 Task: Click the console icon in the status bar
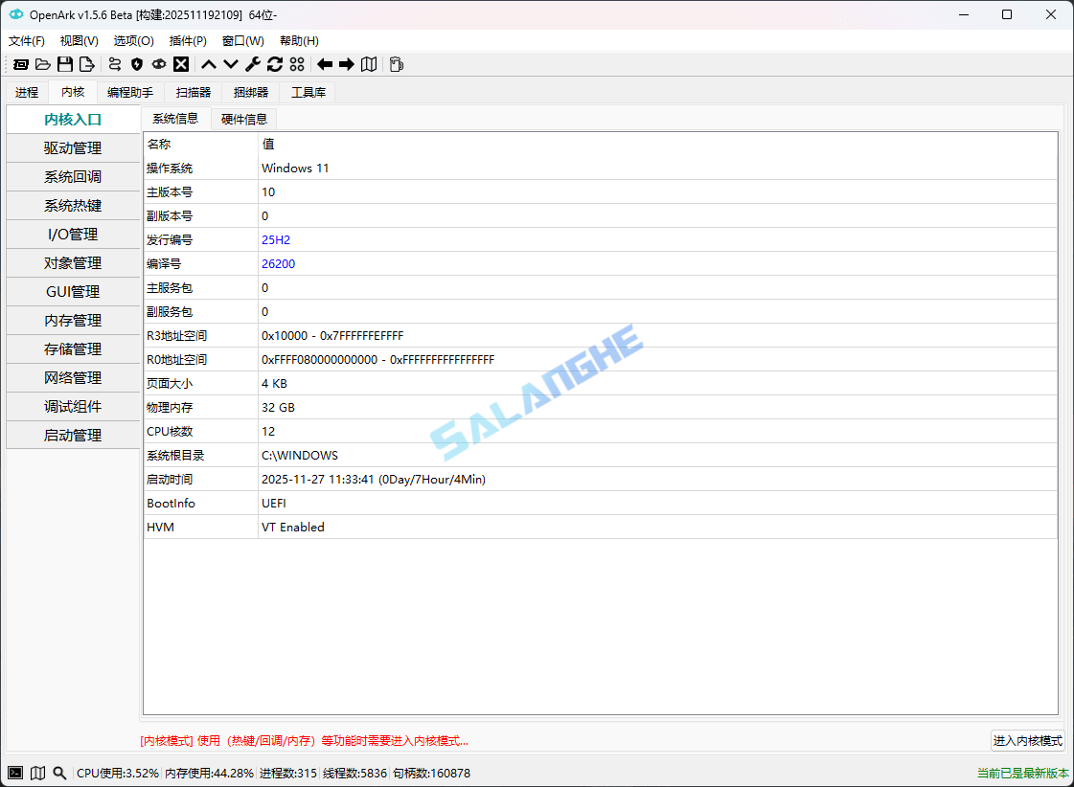point(14,773)
